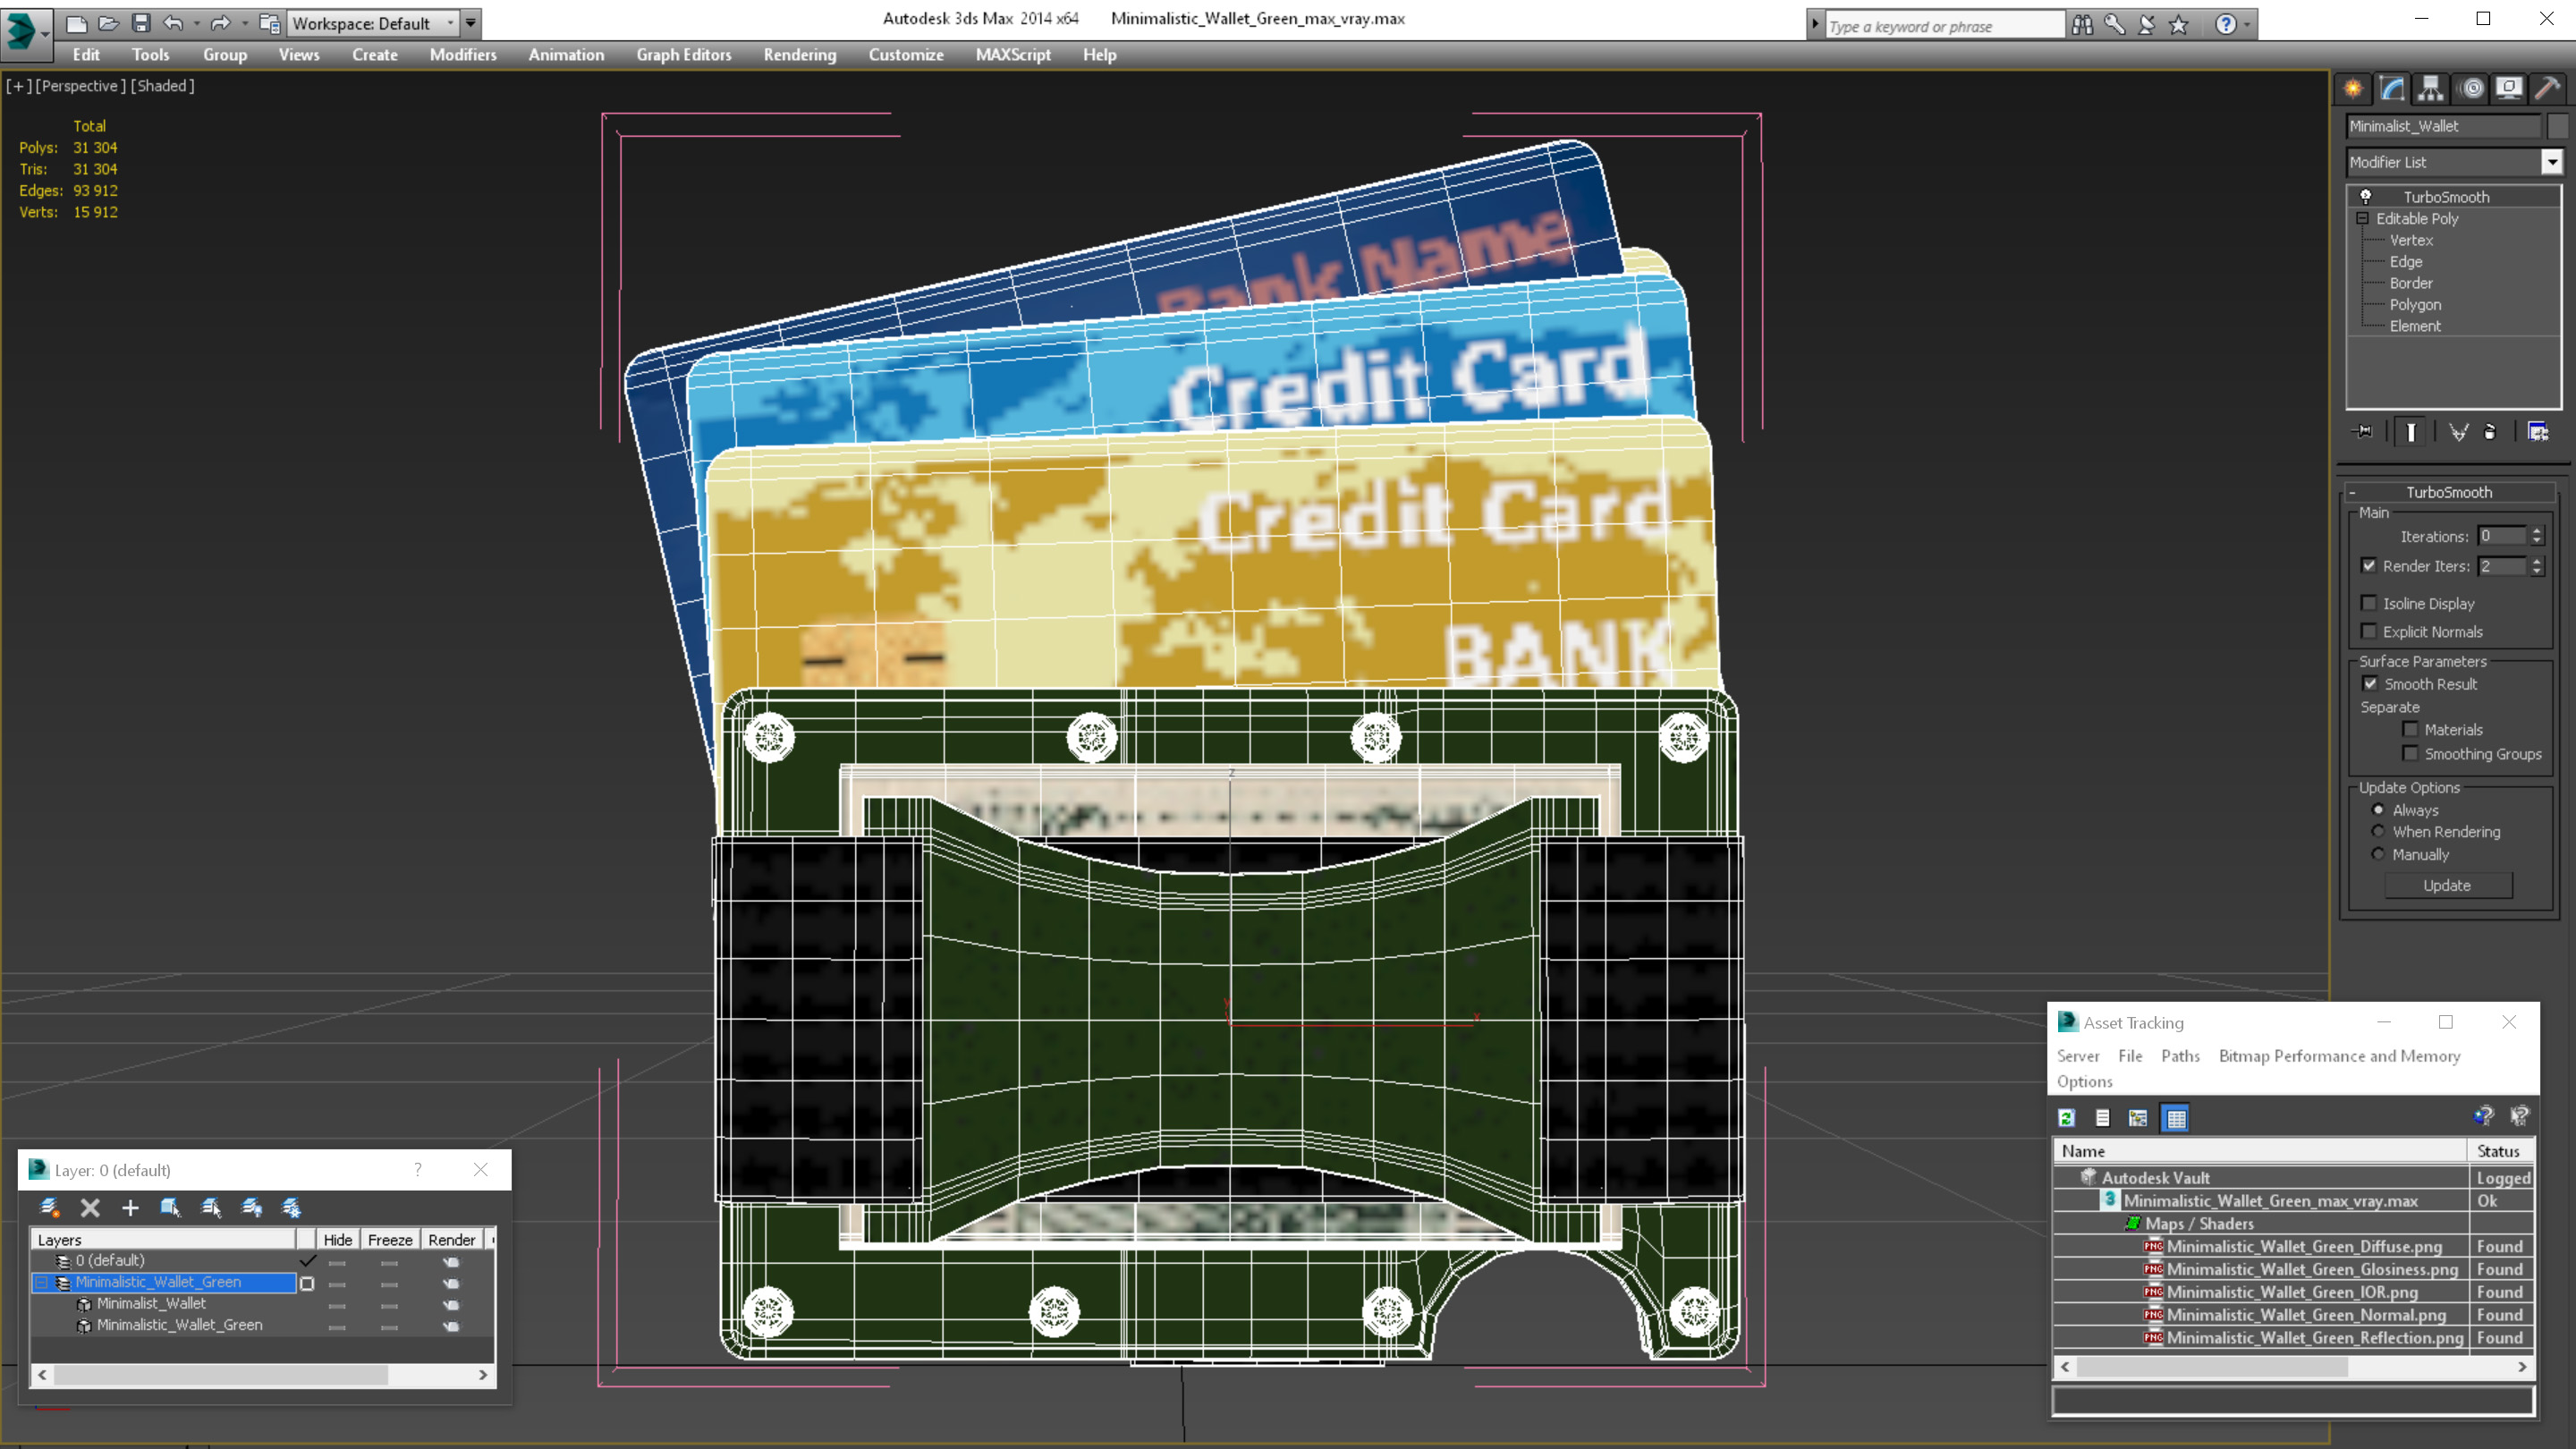Click Delete layer X icon
The width and height of the screenshot is (2576, 1449).
tap(90, 1207)
